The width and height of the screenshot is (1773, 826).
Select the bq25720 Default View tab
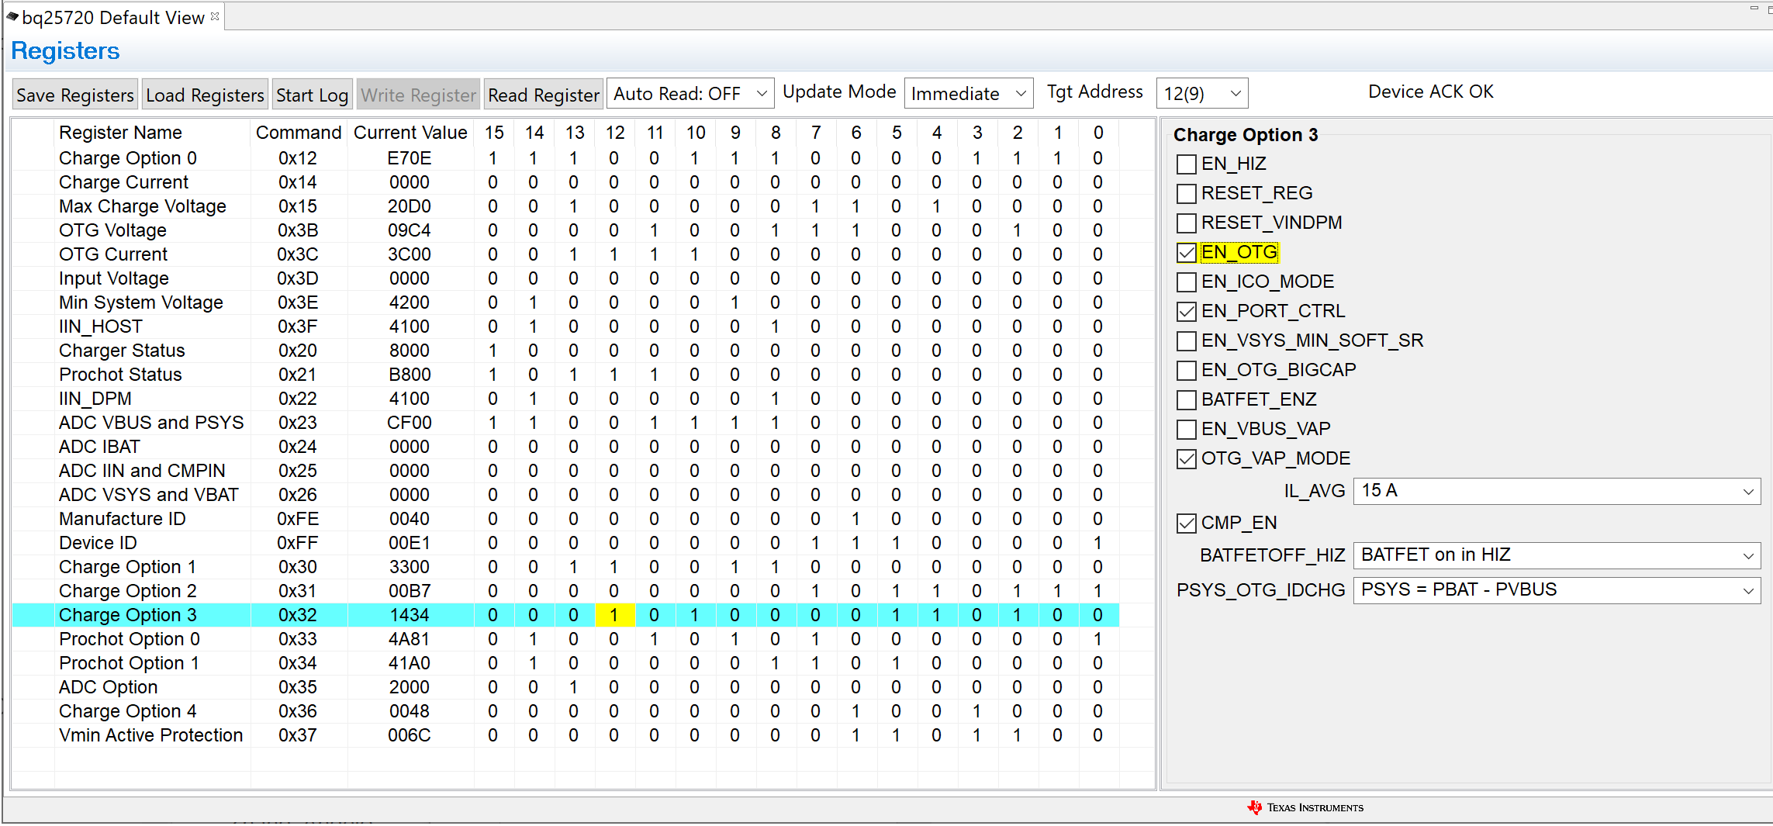point(112,17)
